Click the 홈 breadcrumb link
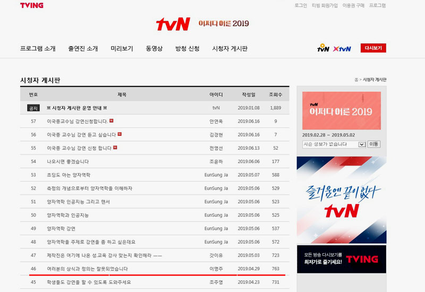The width and height of the screenshot is (425, 292). click(356, 80)
